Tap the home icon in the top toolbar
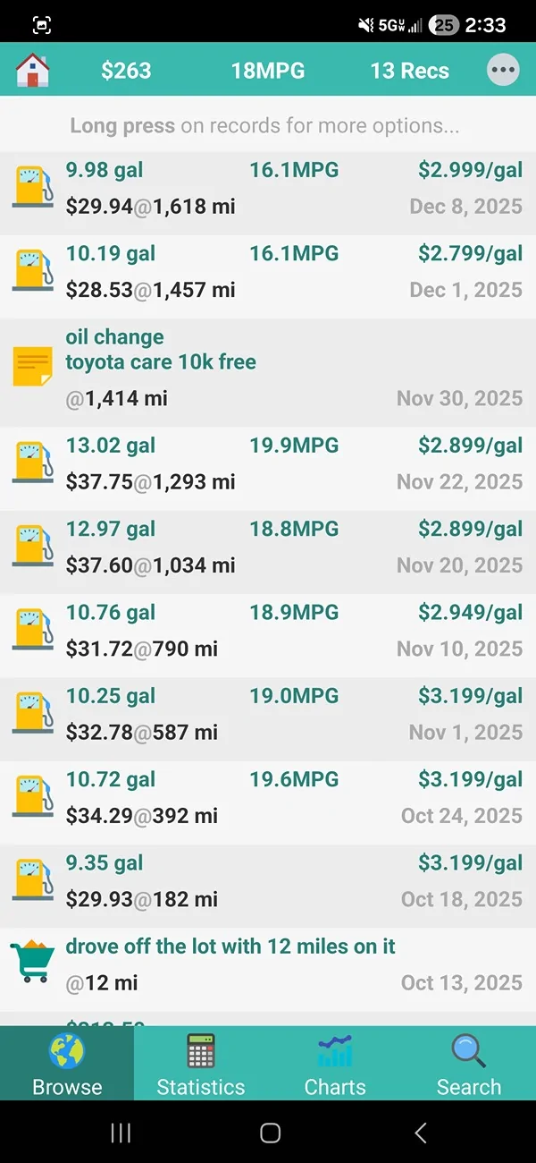This screenshot has height=1163, width=536. pos(34,70)
